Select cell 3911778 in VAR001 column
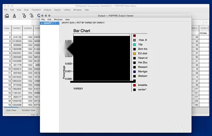The height and width of the screenshot is (136, 212). (x=17, y=65)
